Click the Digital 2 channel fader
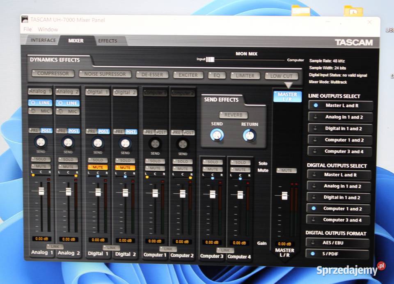394x284 pixels. point(126,192)
